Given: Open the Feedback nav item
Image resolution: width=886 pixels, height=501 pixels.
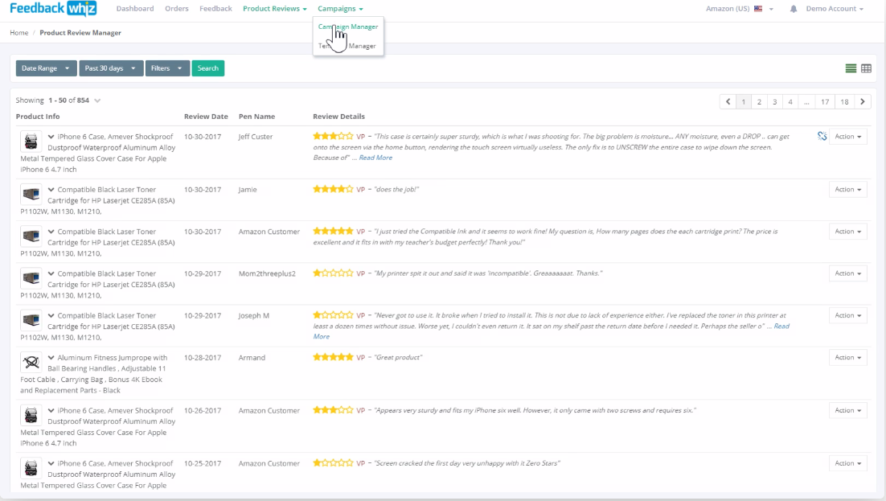Looking at the screenshot, I should point(215,9).
